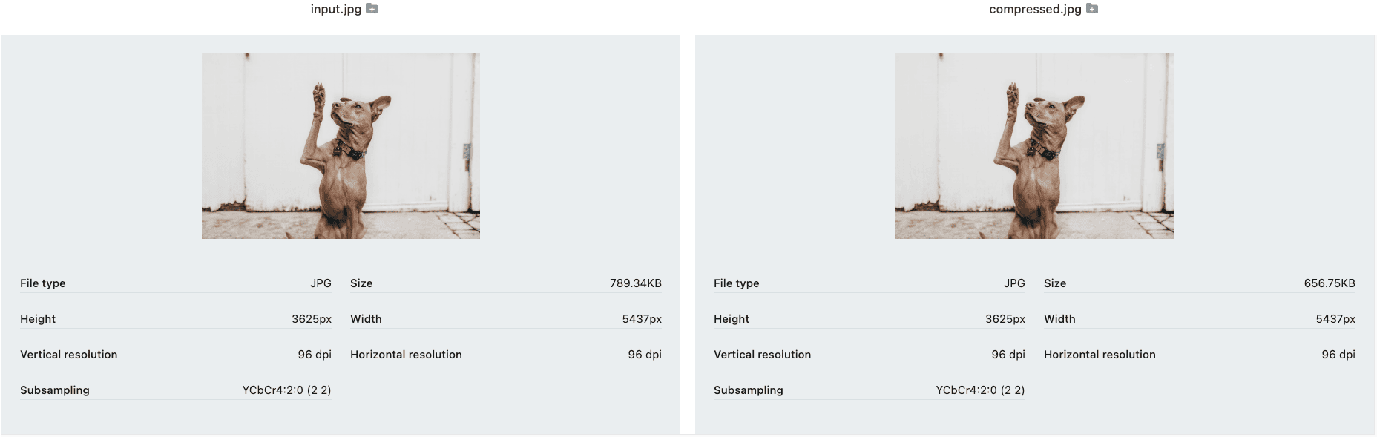Click the folder icon beside input.jpg

coord(372,9)
